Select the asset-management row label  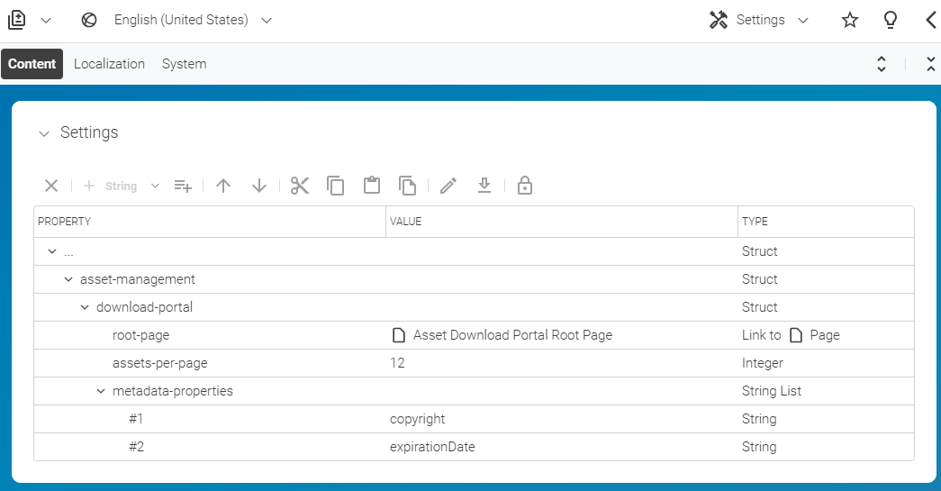138,279
